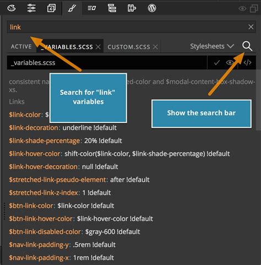The height and width of the screenshot is (265, 261).
Task: Click the 1rem !default value
Action: point(94,258)
